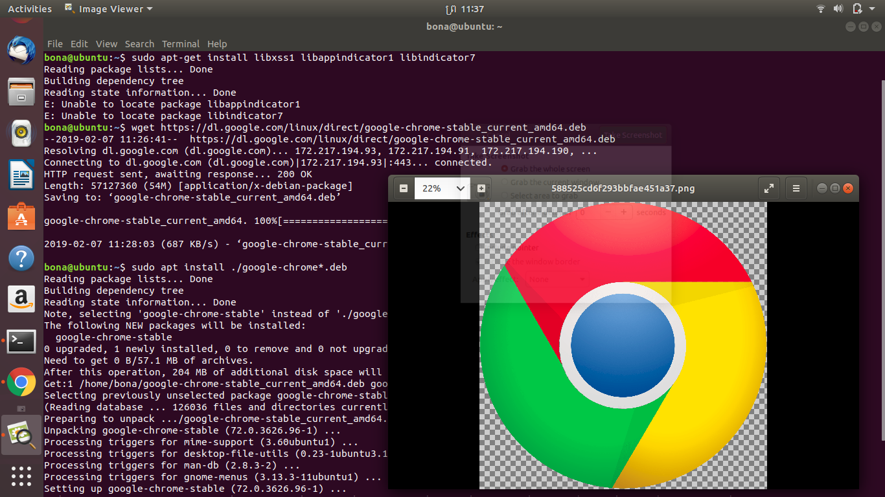Minimize the terminal window
The image size is (885, 497).
851,27
